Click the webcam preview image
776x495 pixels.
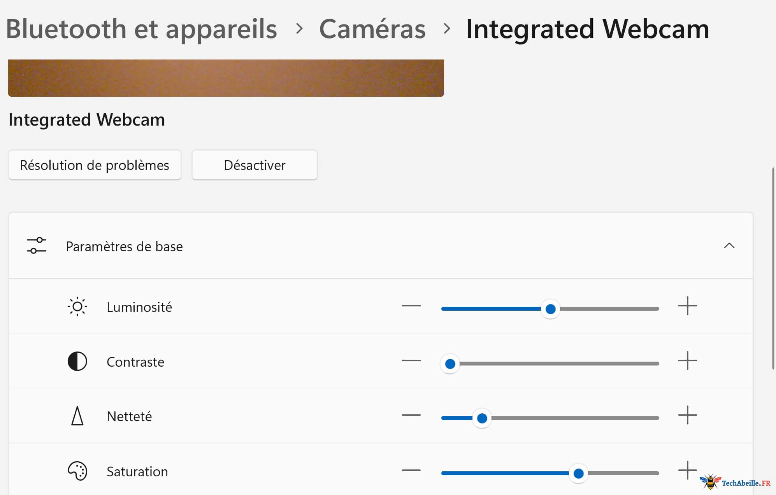226,78
